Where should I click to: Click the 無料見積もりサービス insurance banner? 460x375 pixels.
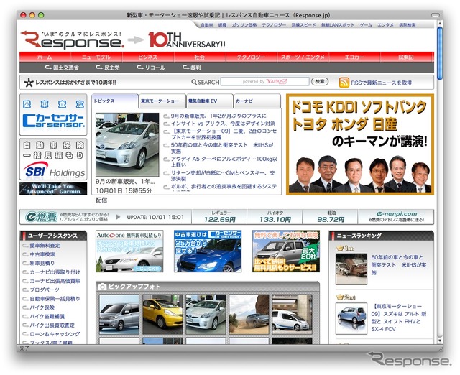[286, 251]
